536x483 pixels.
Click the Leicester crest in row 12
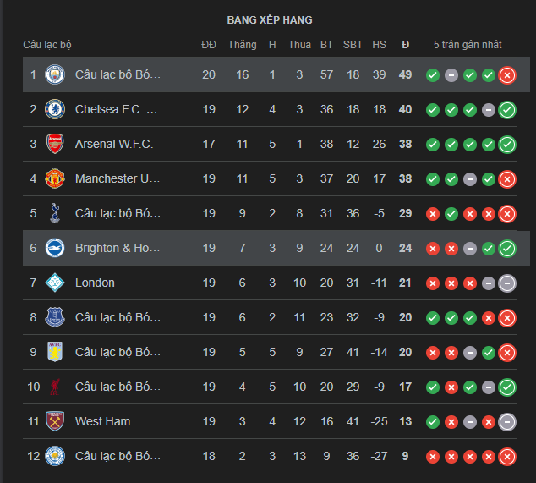(55, 456)
